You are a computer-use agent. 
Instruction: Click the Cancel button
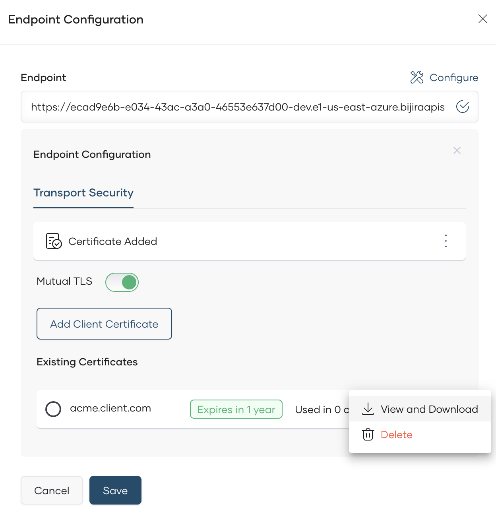[52, 490]
